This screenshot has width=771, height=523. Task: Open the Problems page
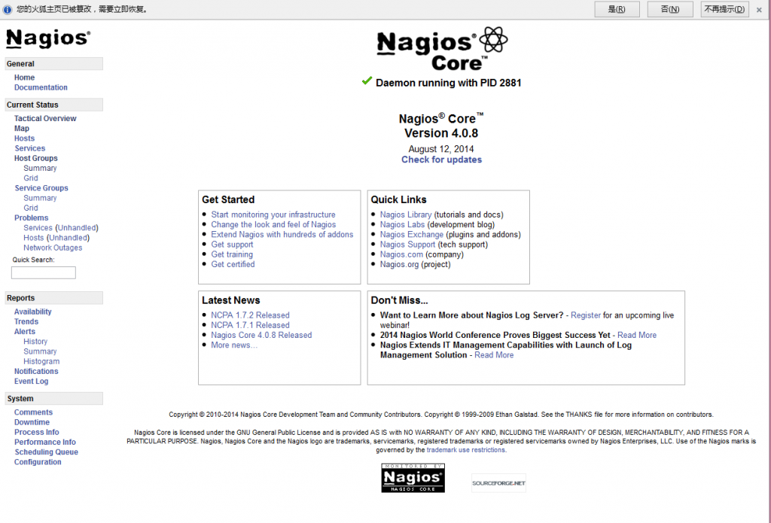point(32,217)
